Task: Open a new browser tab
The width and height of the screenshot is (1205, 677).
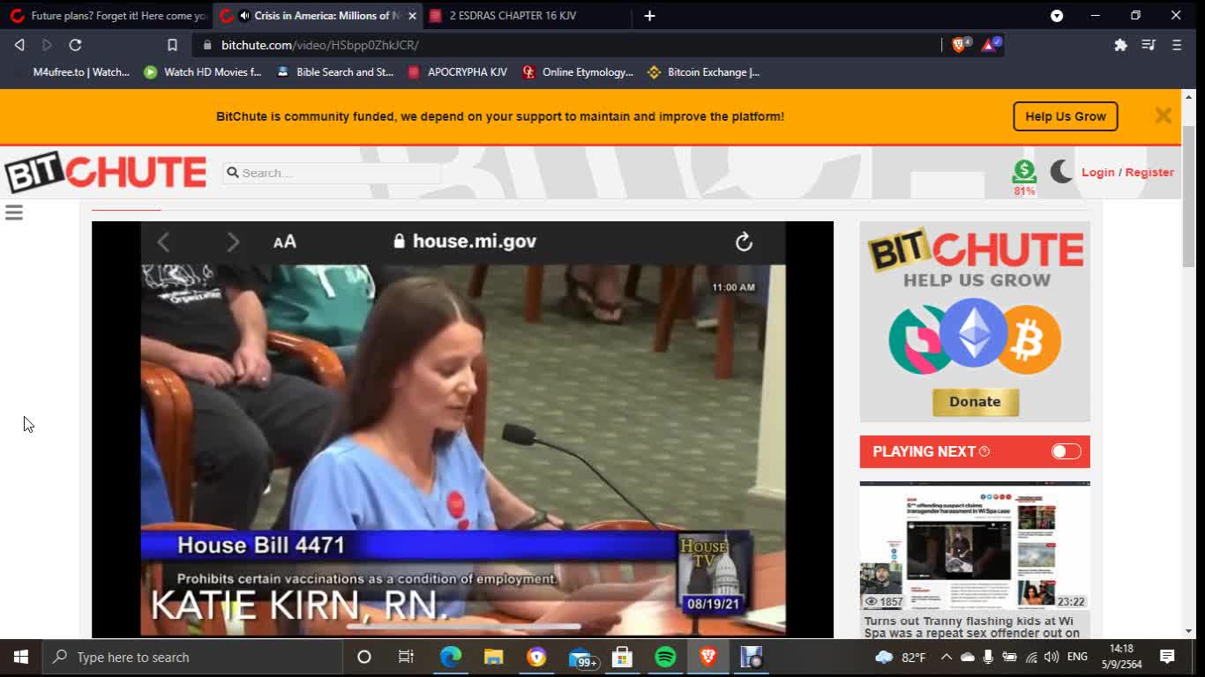Action: (x=649, y=16)
